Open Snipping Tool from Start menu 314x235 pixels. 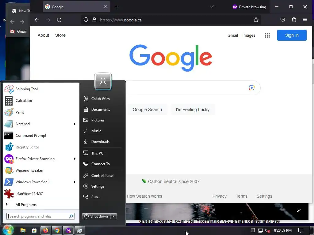pos(41,89)
